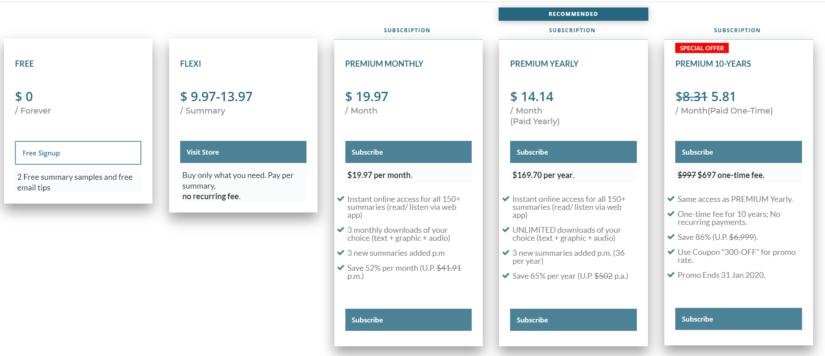Viewport: 825px width, 356px height.
Task: Select the FLEXI plan heading
Action: [x=190, y=64]
